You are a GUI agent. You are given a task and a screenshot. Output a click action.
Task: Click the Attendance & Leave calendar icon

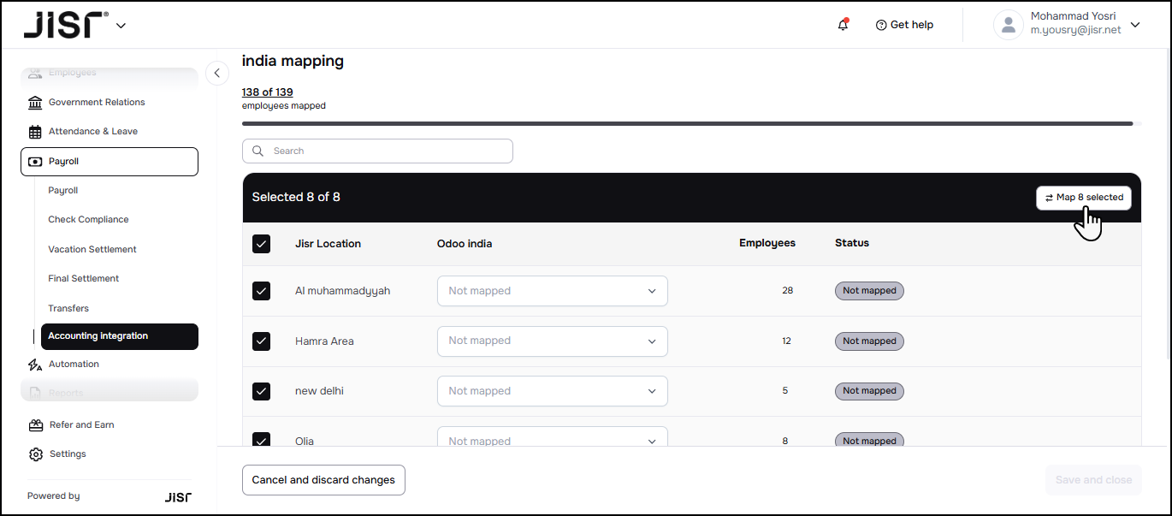click(35, 132)
